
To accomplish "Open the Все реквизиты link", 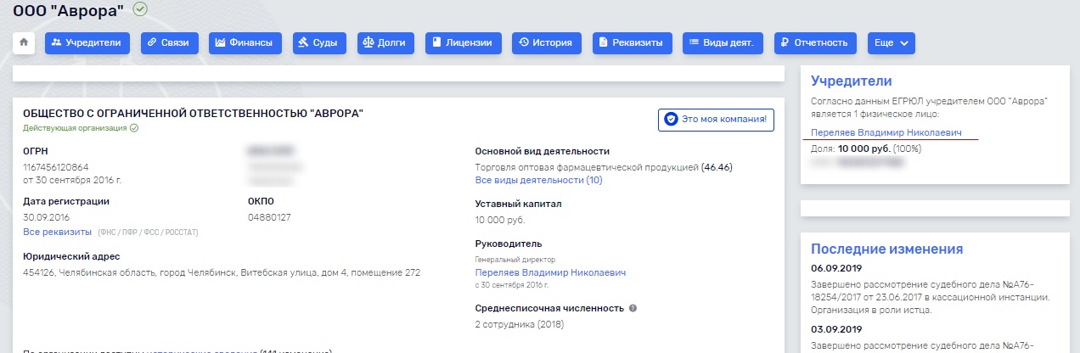I will (57, 233).
